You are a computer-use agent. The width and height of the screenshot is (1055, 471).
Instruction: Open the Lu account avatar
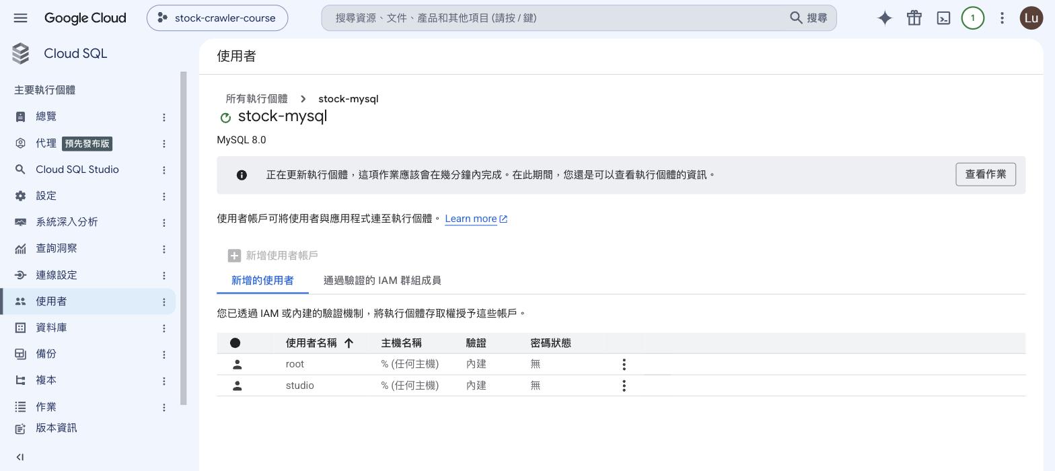click(x=1031, y=18)
